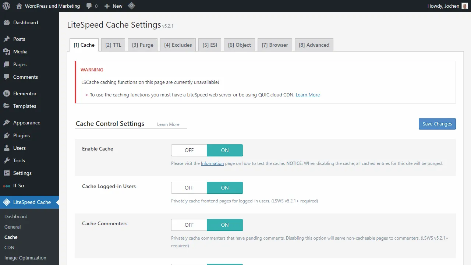Click the Tools wrench icon in sidebar
Image resolution: width=471 pixels, height=265 pixels.
(x=7, y=160)
